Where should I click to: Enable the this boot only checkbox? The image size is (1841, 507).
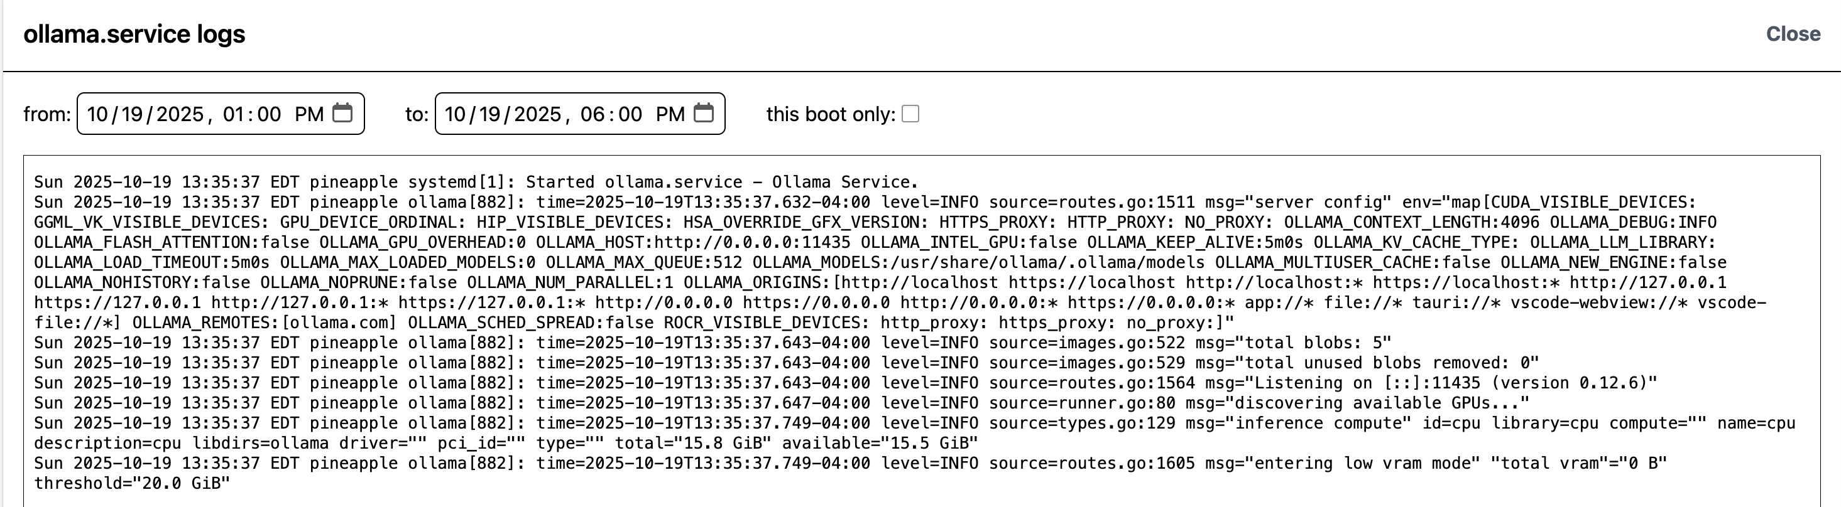point(910,114)
